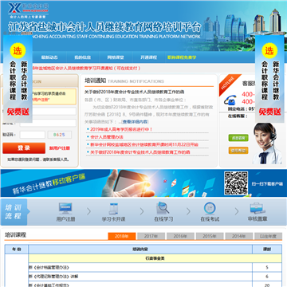Click the 在线考试 step label
This screenshot has height=287, width=287.
tap(210, 219)
